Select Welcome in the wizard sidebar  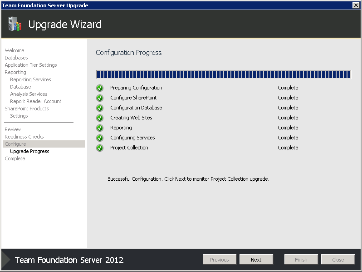[15, 50]
